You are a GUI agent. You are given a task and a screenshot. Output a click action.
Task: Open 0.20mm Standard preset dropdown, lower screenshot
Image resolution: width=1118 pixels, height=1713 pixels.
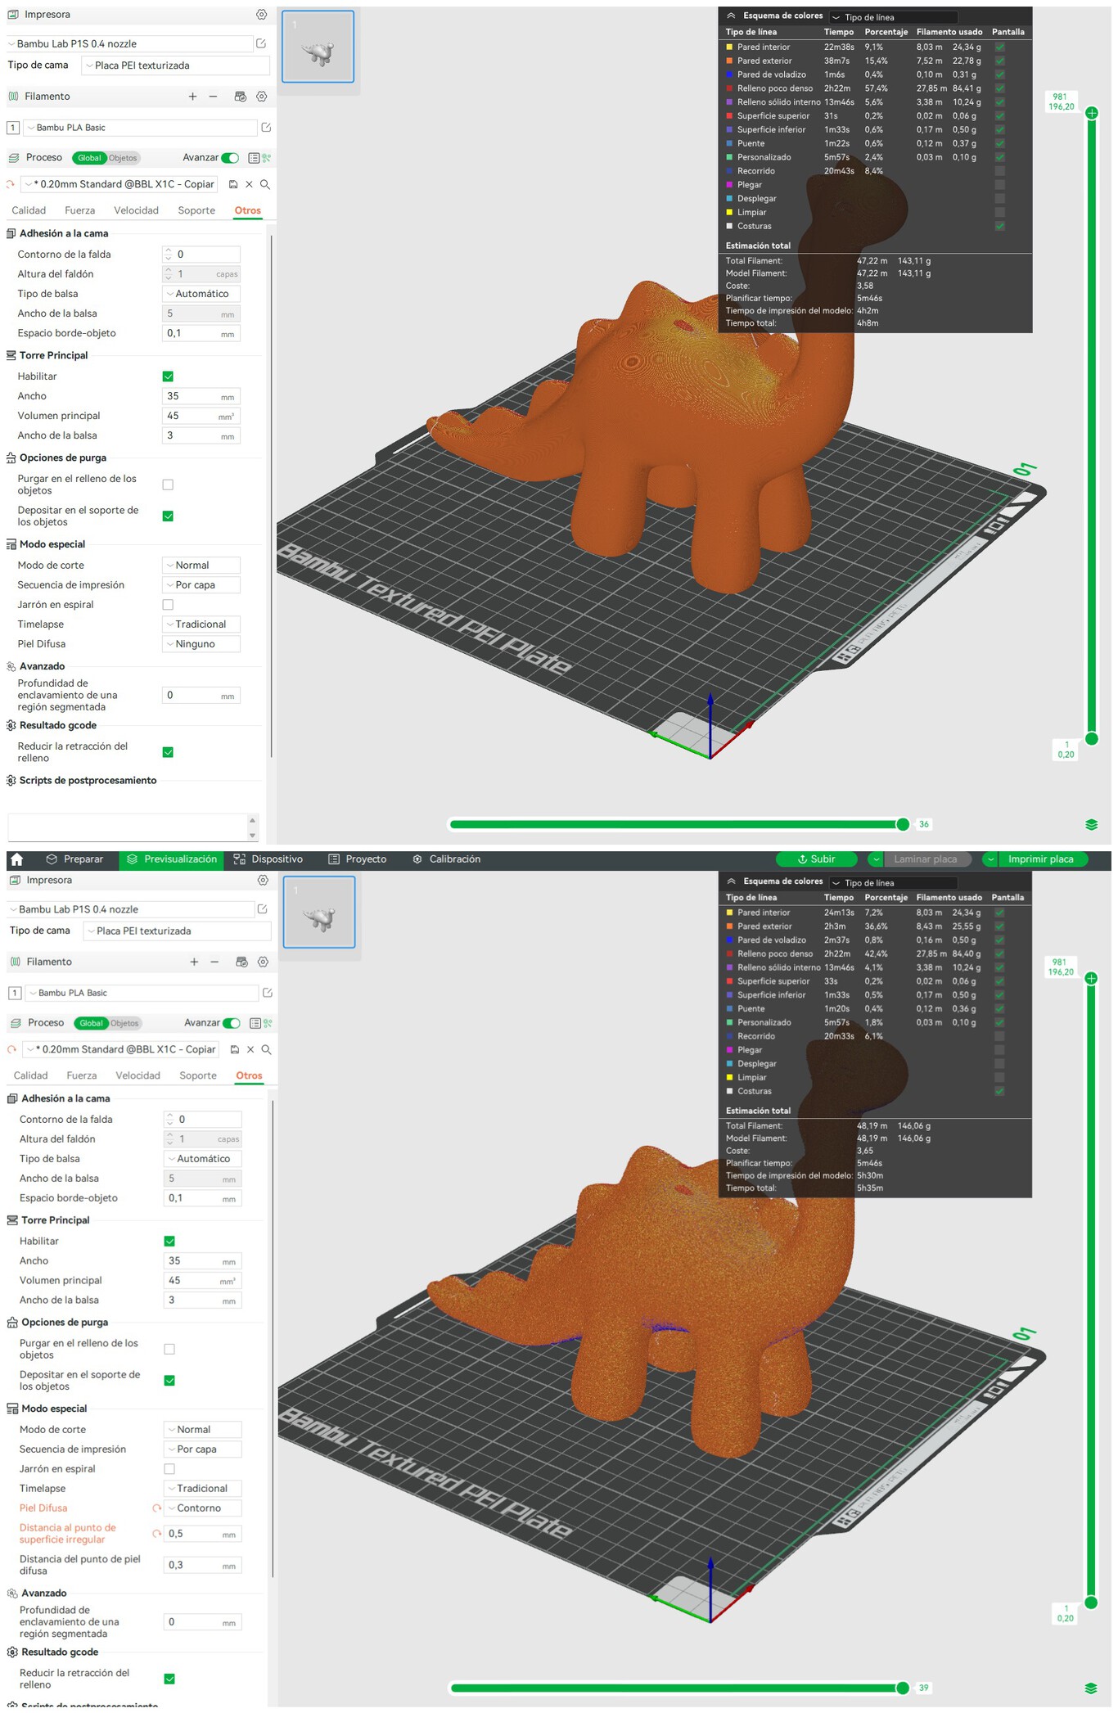coord(121,1049)
